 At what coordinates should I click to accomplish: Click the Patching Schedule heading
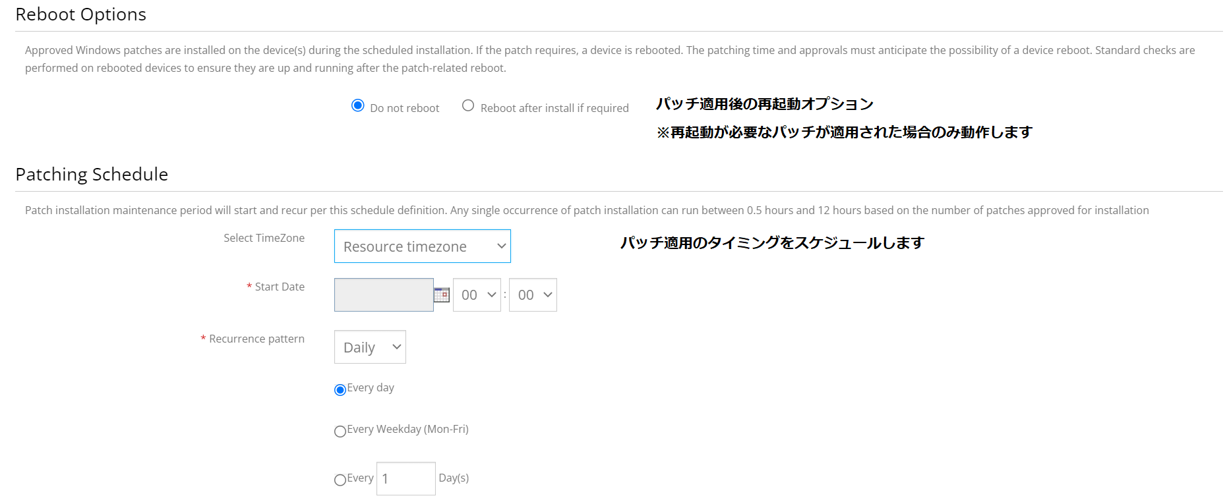pyautogui.click(x=92, y=174)
